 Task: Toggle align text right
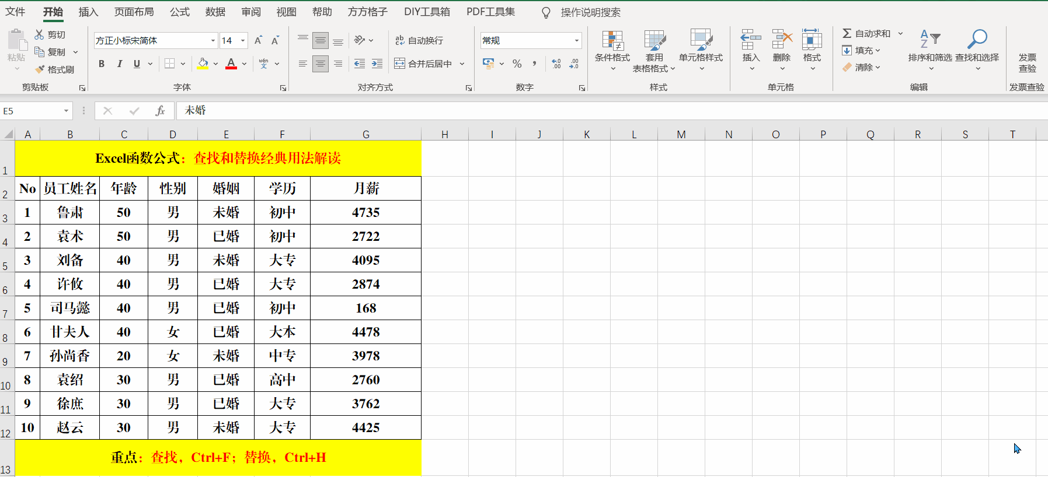(337, 64)
